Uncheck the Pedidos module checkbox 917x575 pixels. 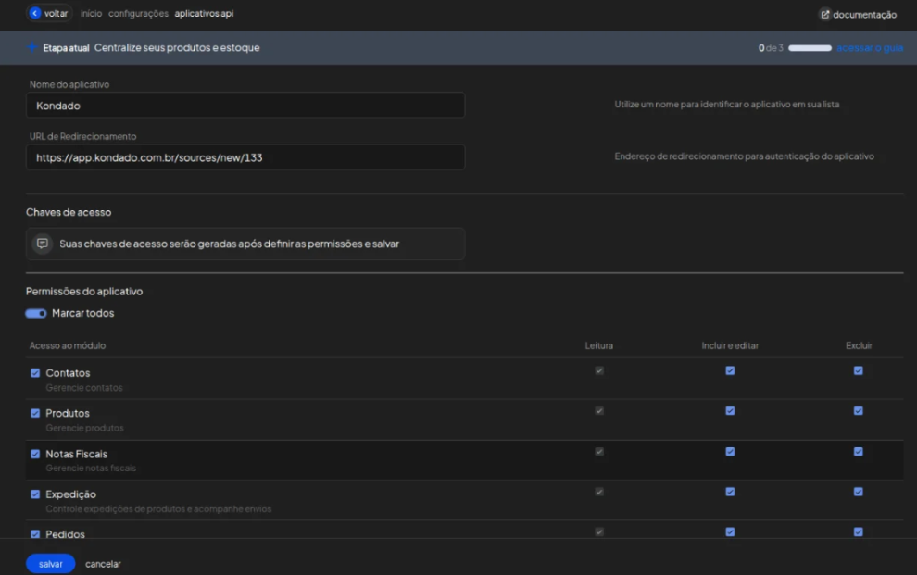click(35, 534)
